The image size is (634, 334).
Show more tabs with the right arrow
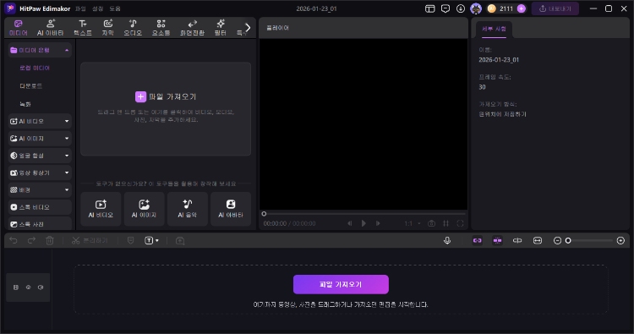coord(248,28)
